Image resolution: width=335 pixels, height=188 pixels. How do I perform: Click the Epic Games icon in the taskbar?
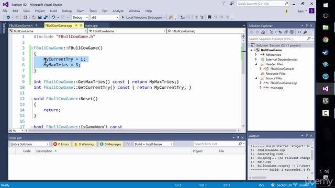(326, 101)
